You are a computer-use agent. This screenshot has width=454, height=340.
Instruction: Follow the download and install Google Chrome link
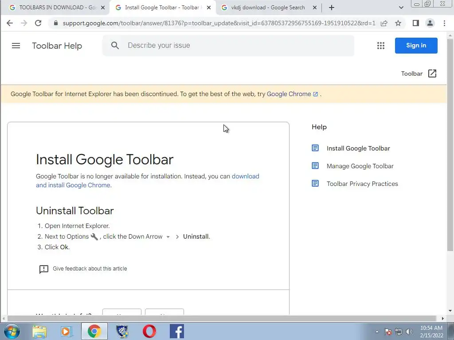pos(147,181)
